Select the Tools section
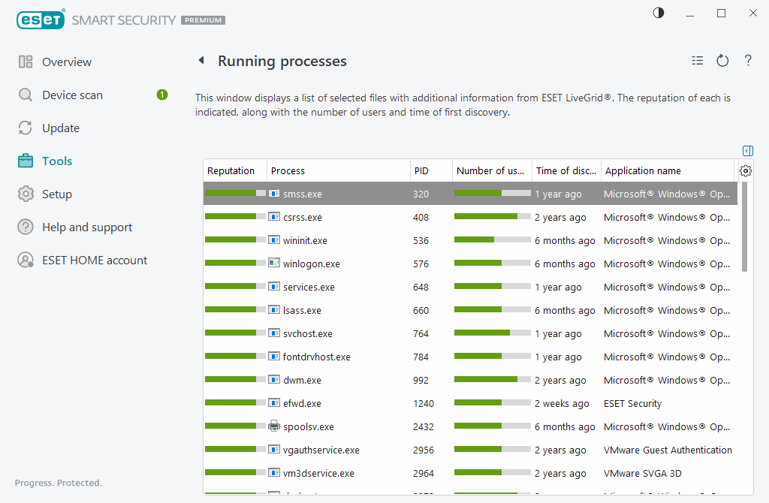This screenshot has height=503, width=769. pos(57,161)
